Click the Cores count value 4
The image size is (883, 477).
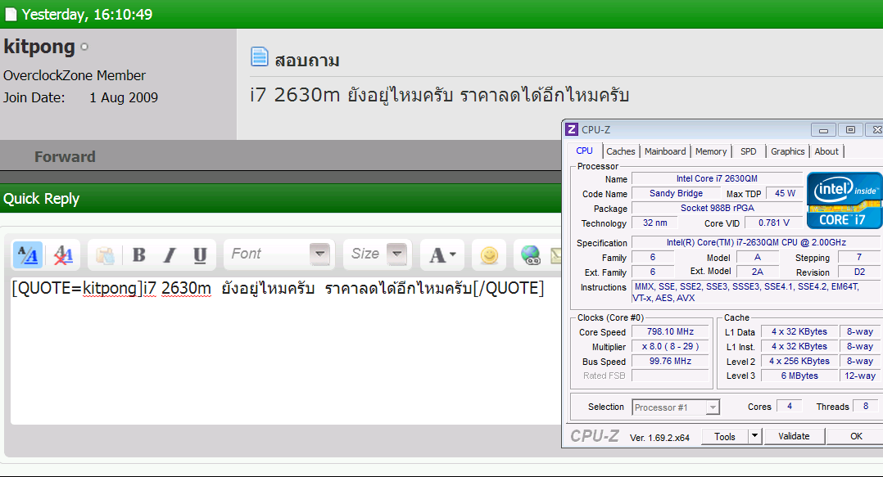tap(790, 406)
